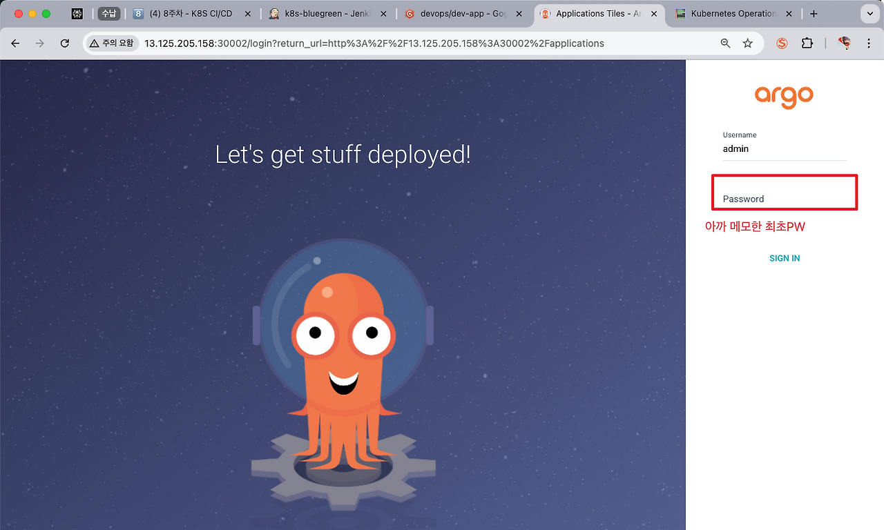
Task: Click the address bar URL text
Action: click(x=374, y=43)
